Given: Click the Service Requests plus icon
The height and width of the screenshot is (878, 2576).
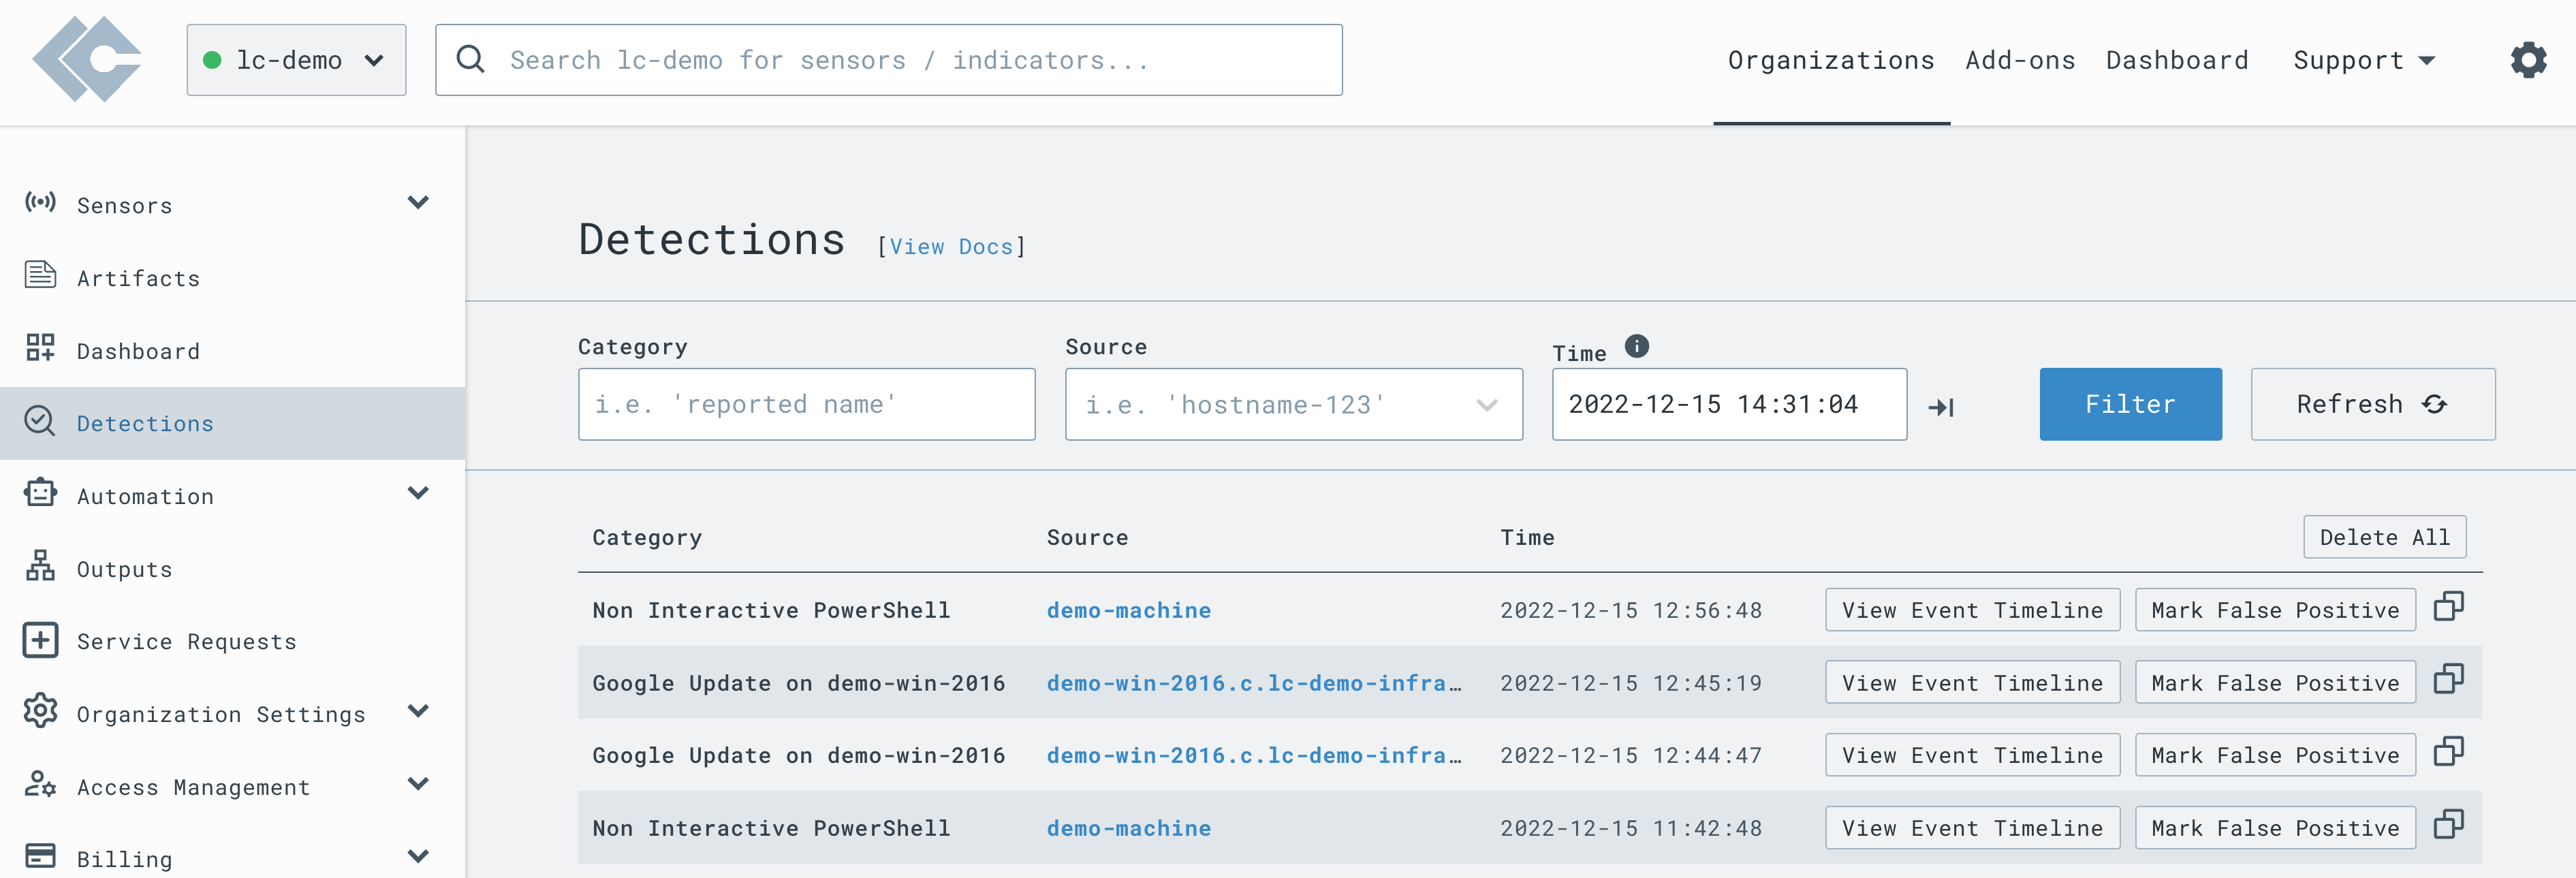Looking at the screenshot, I should click(40, 640).
